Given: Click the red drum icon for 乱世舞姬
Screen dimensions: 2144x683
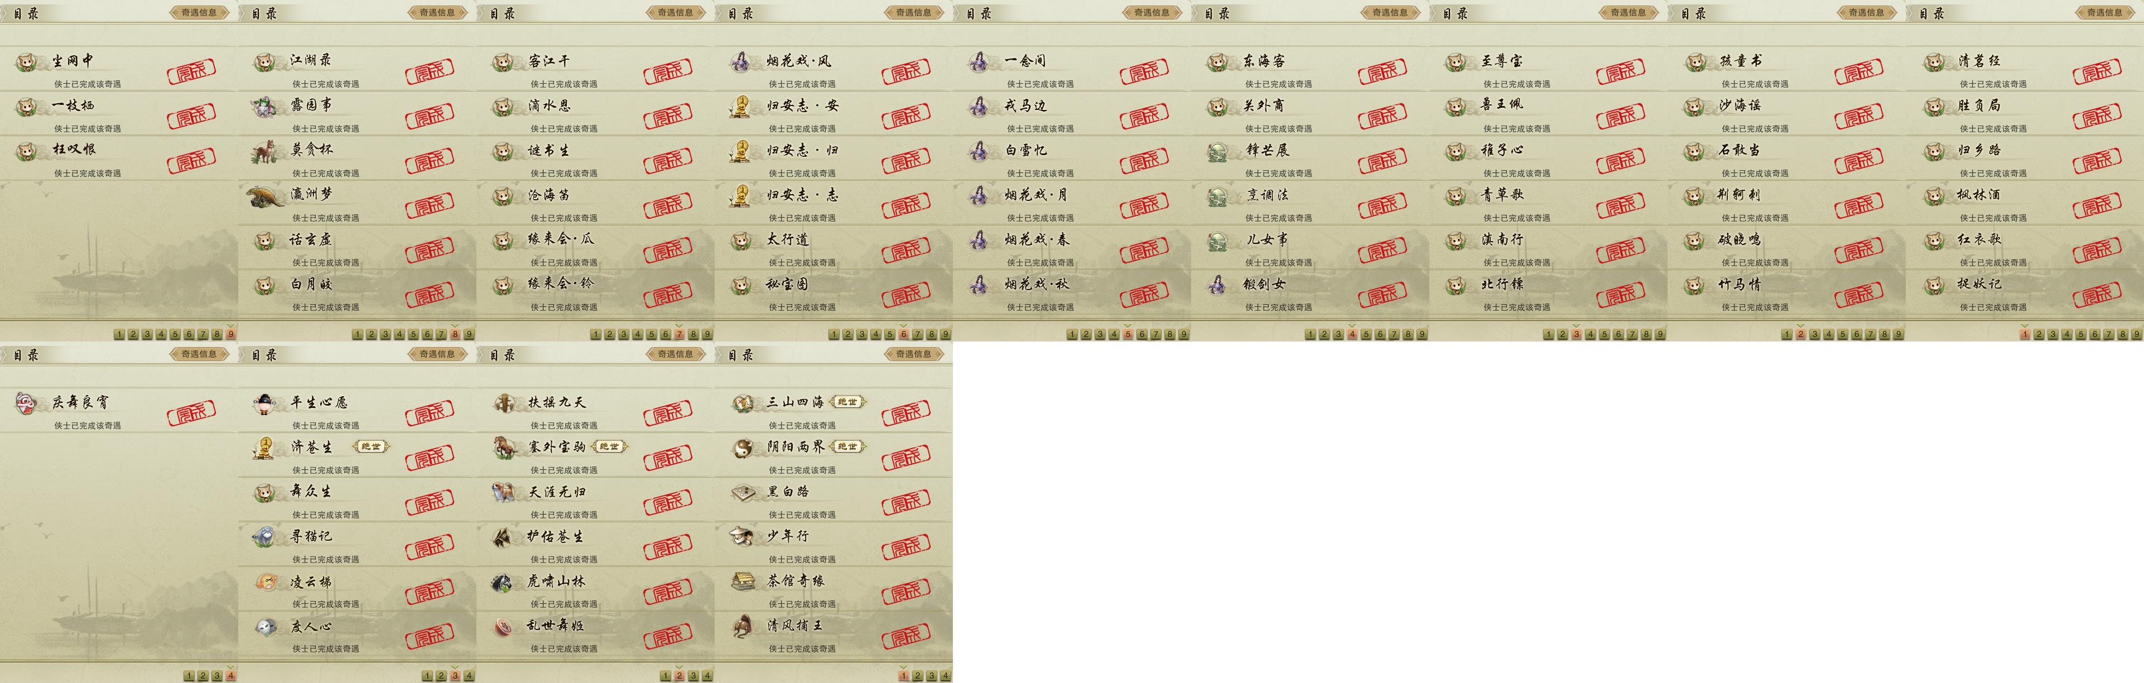Looking at the screenshot, I should coord(504,626).
